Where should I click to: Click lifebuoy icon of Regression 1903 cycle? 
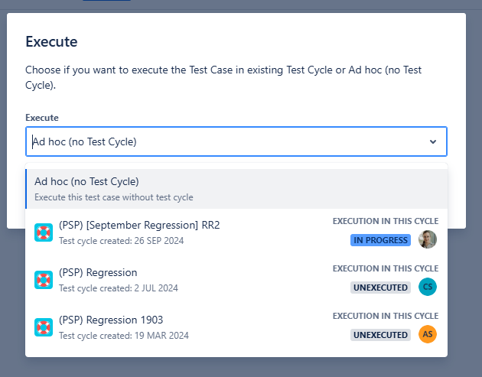tap(44, 327)
